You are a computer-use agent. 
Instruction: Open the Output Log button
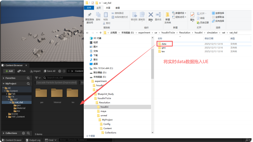coord(33,140)
